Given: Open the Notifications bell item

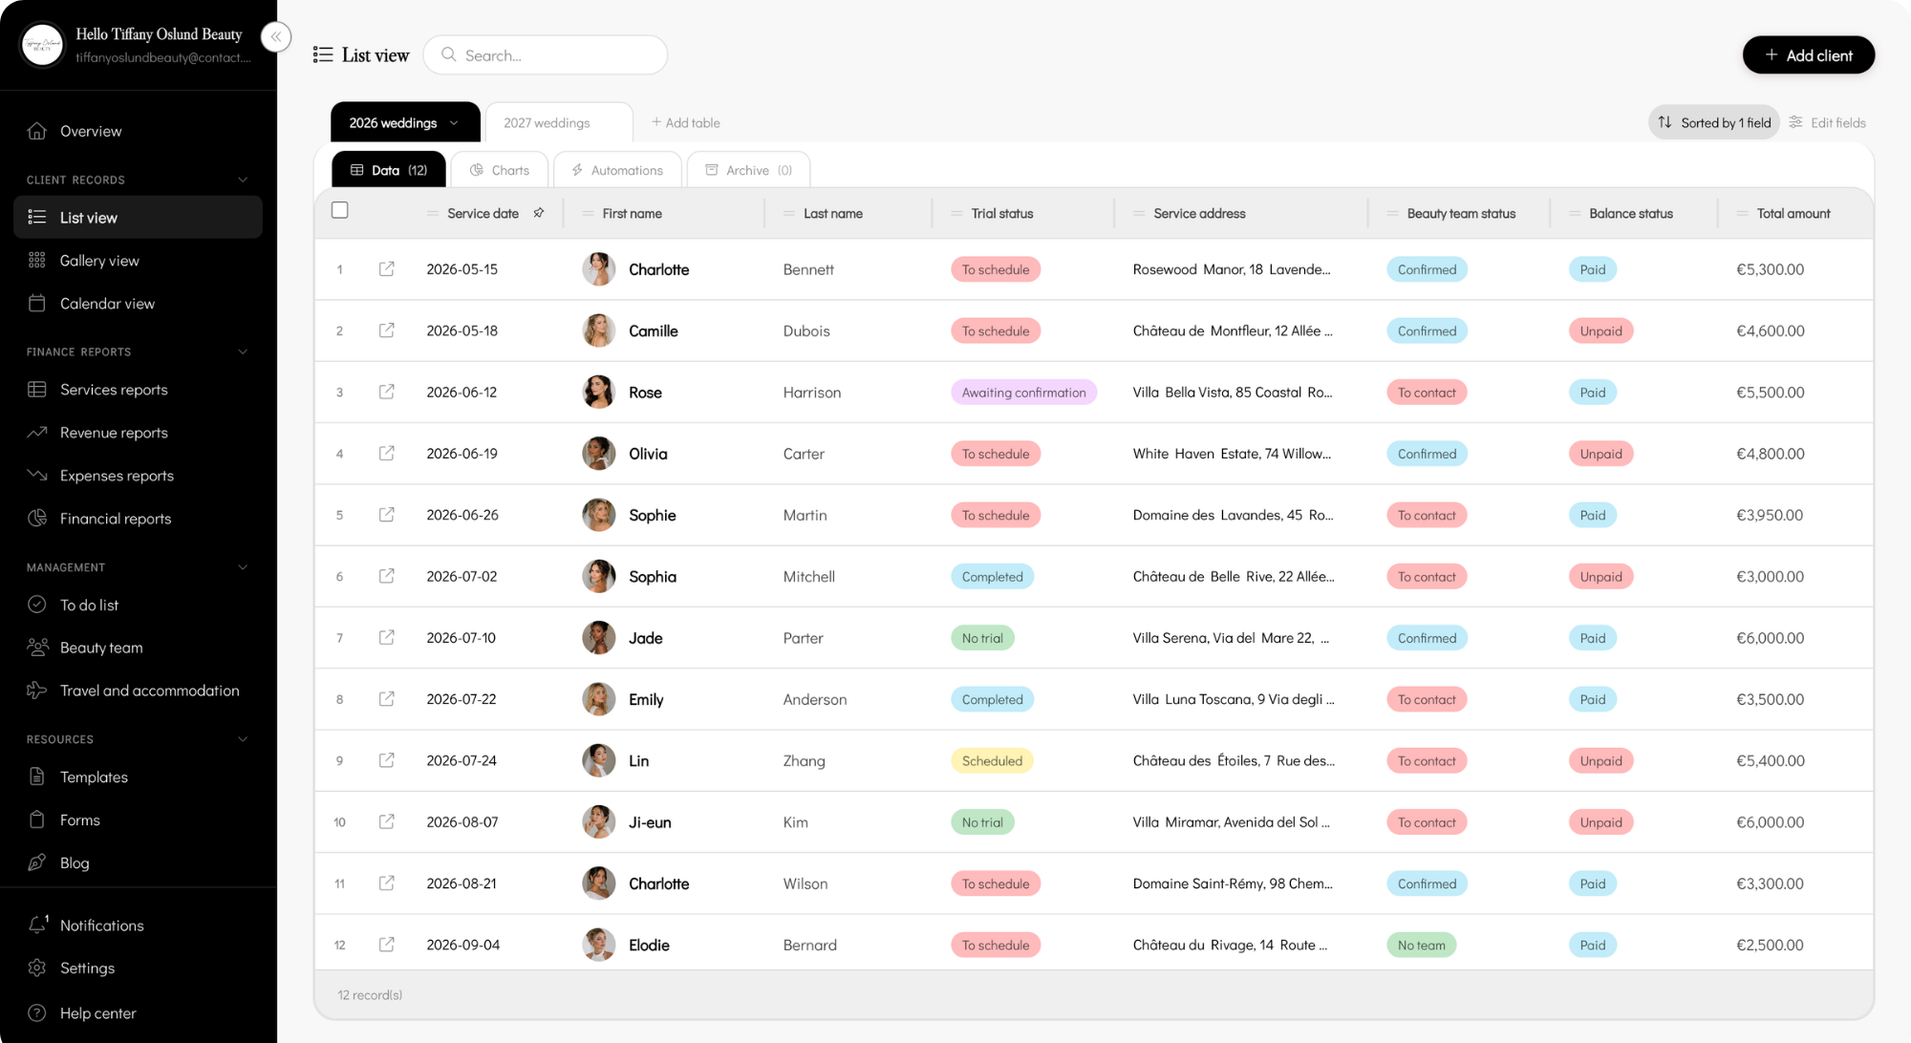Looking at the screenshot, I should [x=139, y=925].
